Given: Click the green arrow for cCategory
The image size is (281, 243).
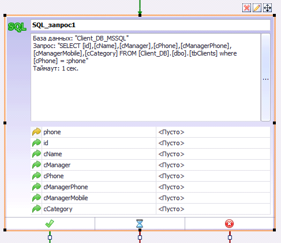Looking at the screenshot, I should coord(36,209).
